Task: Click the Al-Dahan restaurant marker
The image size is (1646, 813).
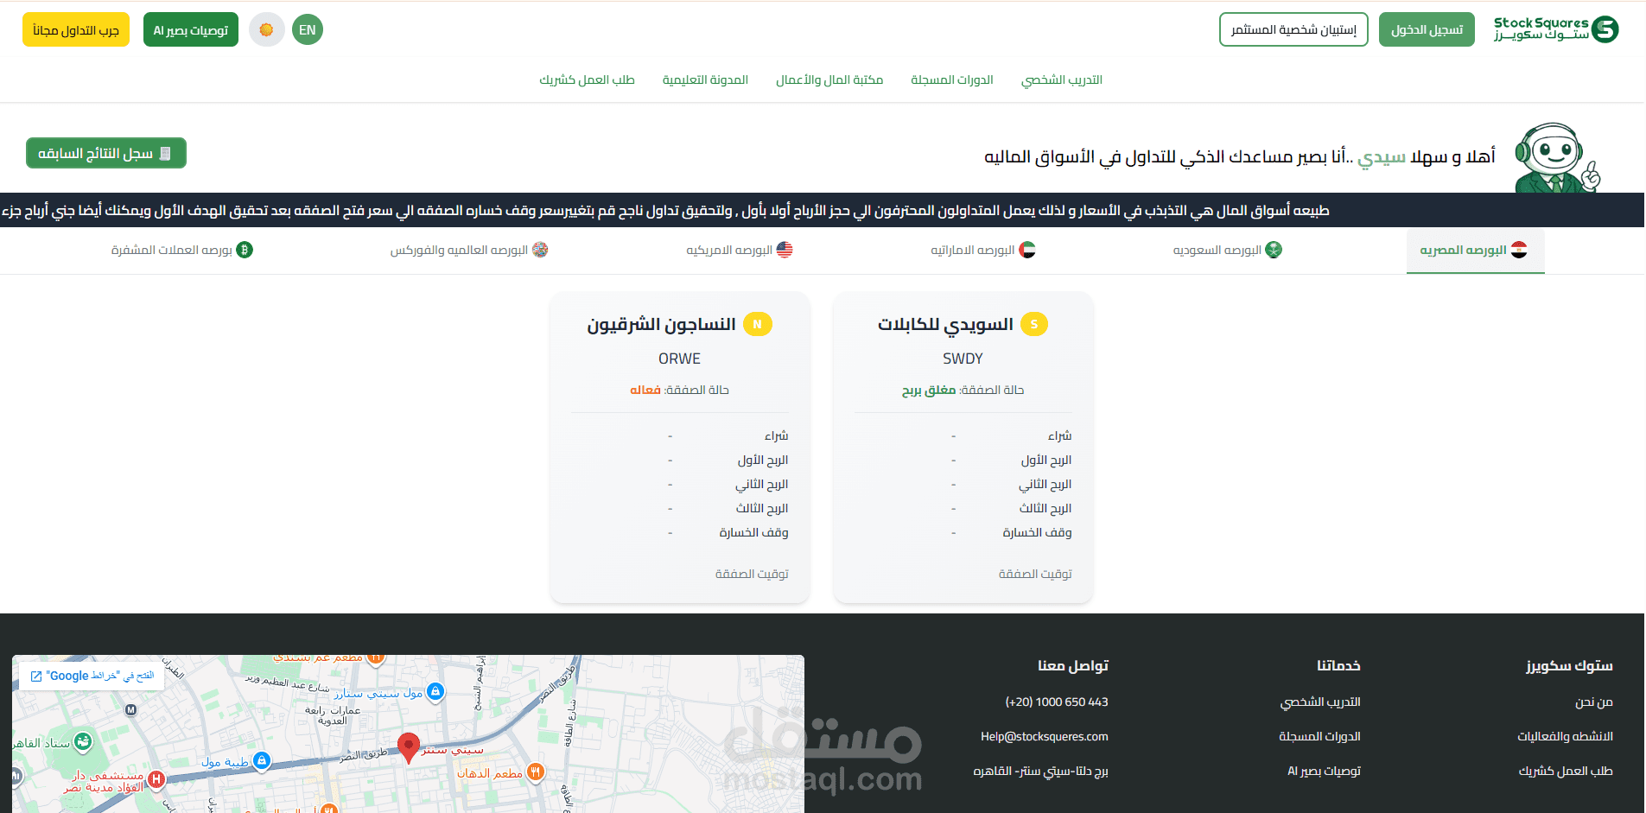Action: click(x=536, y=772)
